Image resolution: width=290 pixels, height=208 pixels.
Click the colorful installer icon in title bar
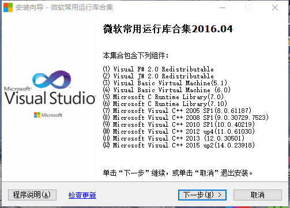click(8, 7)
